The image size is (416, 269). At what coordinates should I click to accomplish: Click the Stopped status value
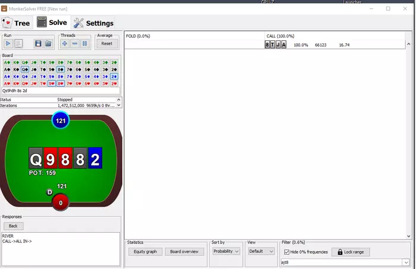pos(65,100)
